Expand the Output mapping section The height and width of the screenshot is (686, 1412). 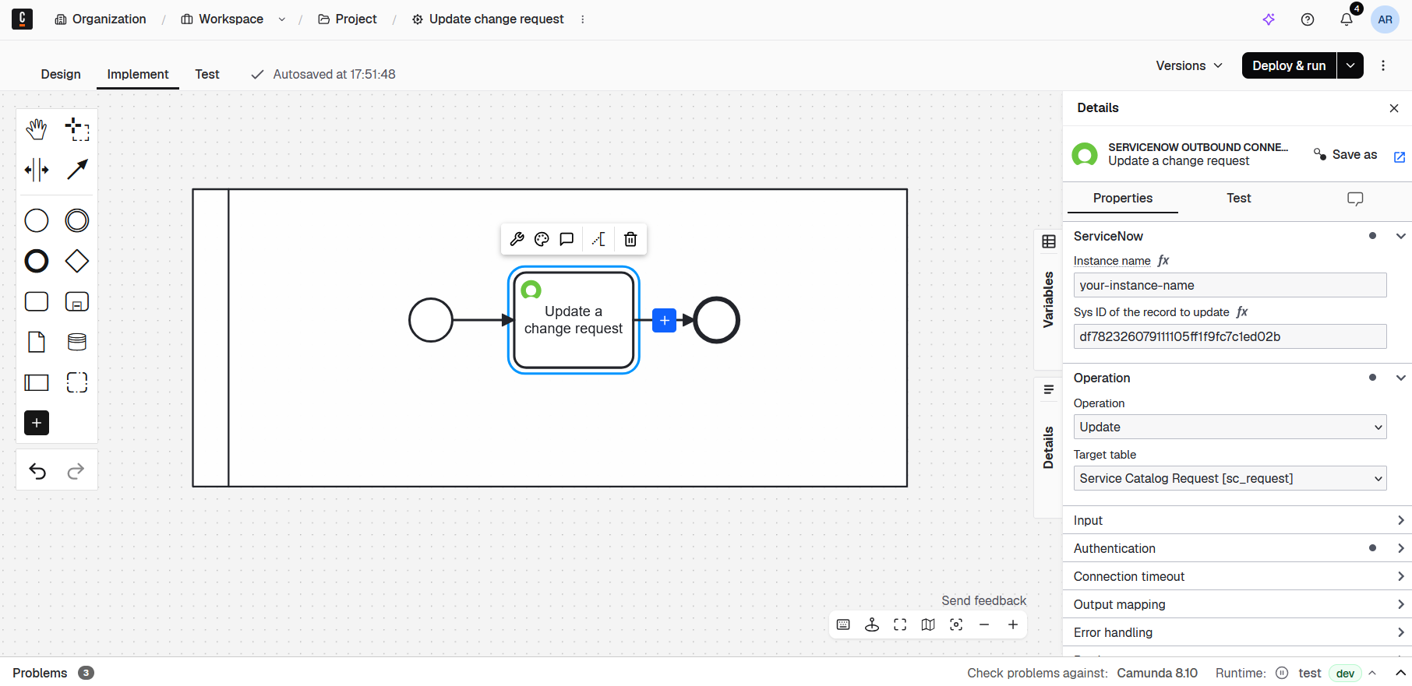pyautogui.click(x=1237, y=604)
